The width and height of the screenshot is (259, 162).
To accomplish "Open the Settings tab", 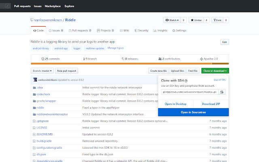I will [x=179, y=30].
